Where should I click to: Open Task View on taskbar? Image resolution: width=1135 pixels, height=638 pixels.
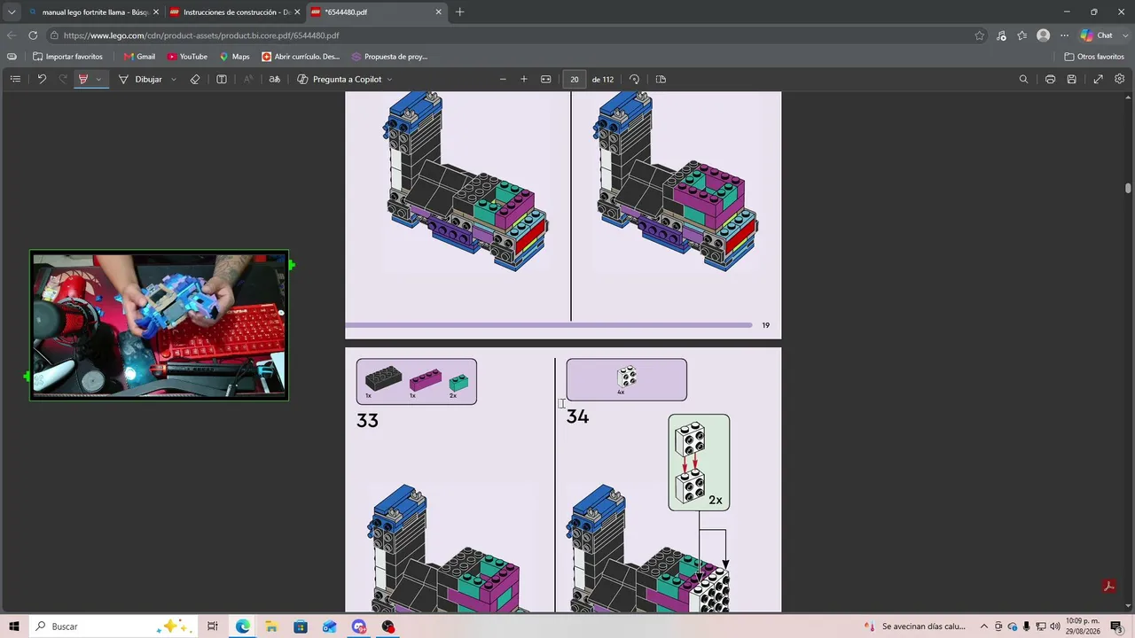coord(213,626)
